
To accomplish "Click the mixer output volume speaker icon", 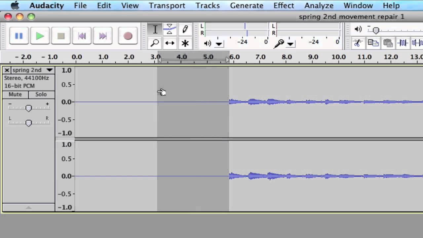I will pos(358,29).
